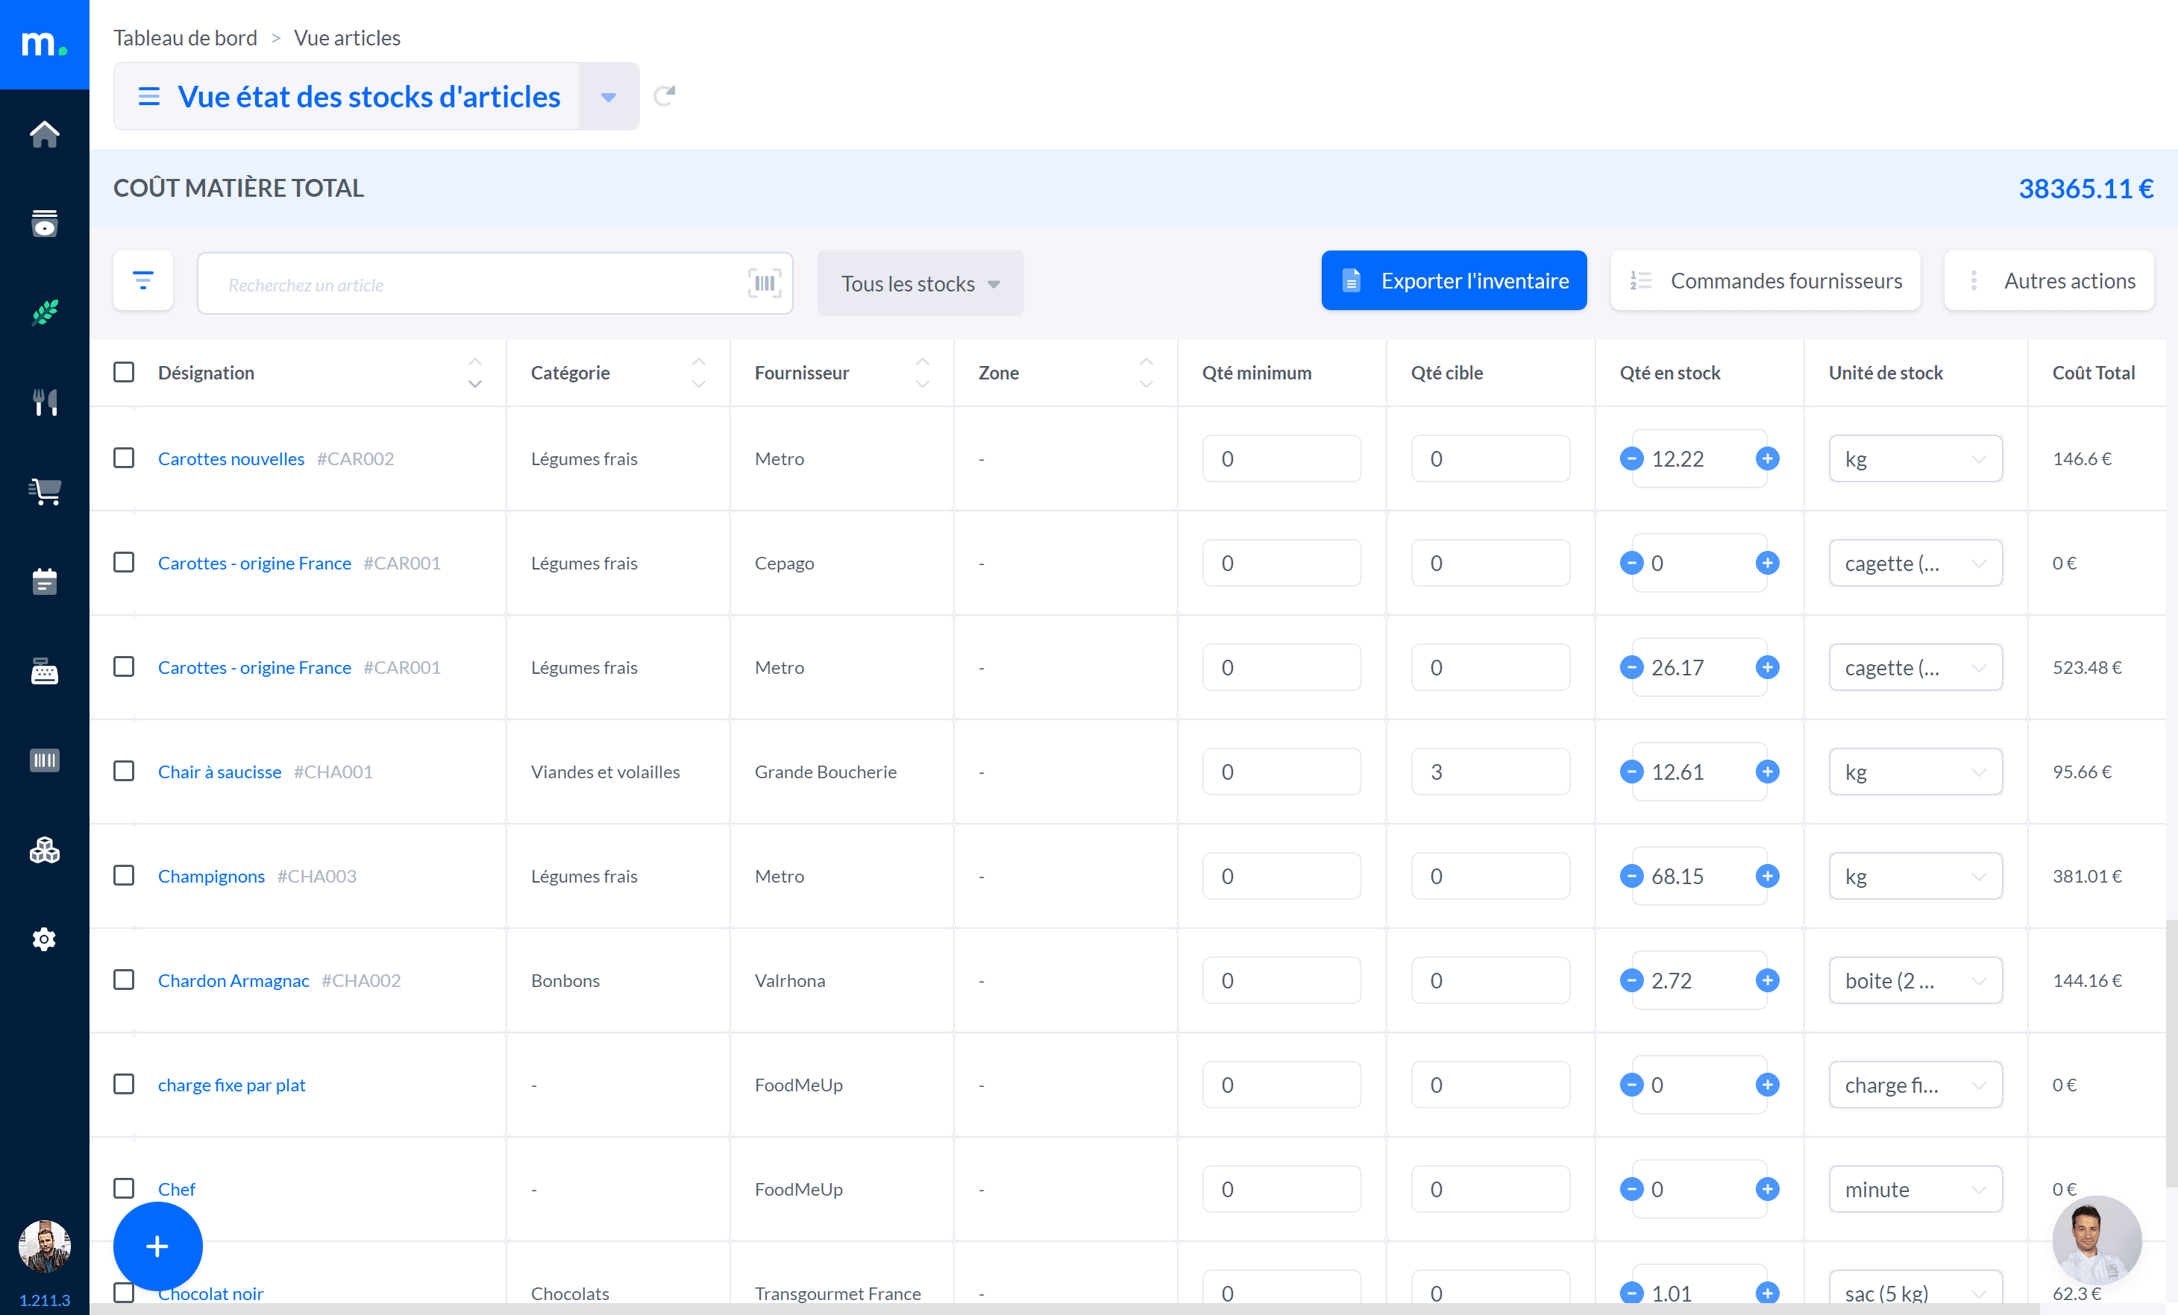This screenshot has width=2178, height=1315.
Task: Sort by Fournisseur column
Action: [x=922, y=373]
